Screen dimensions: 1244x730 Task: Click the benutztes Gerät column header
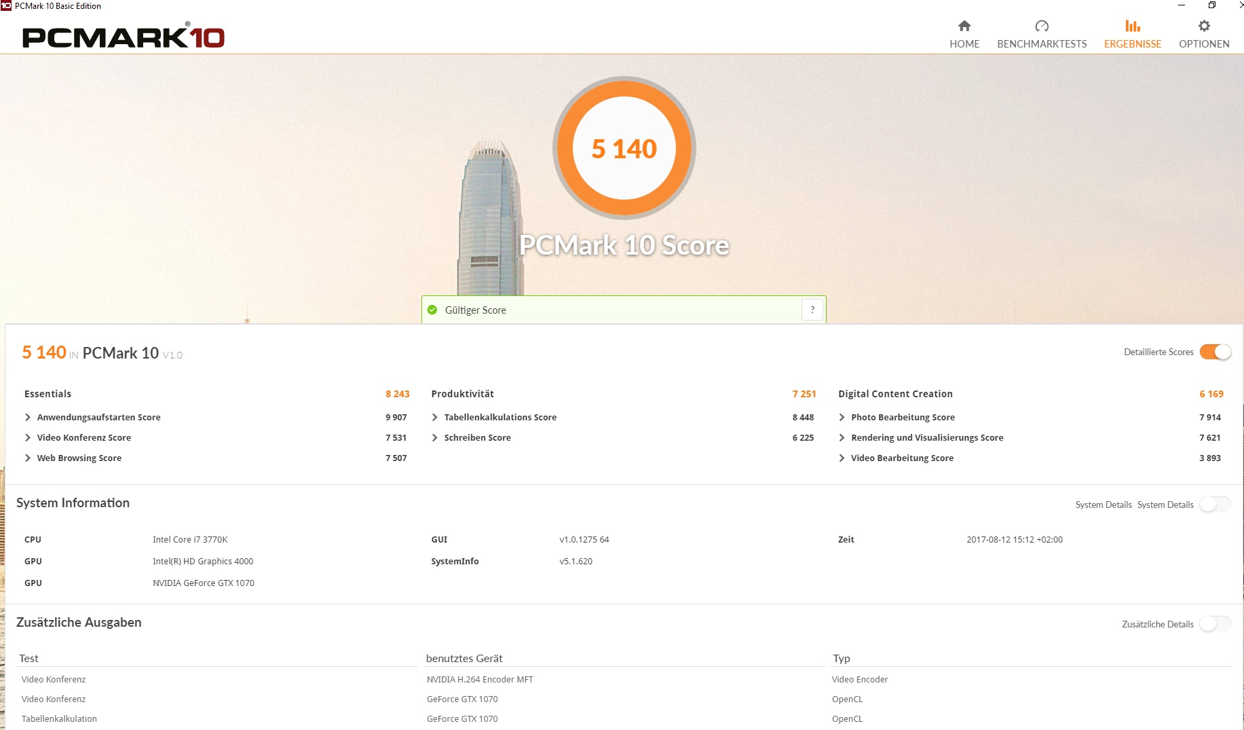click(464, 659)
